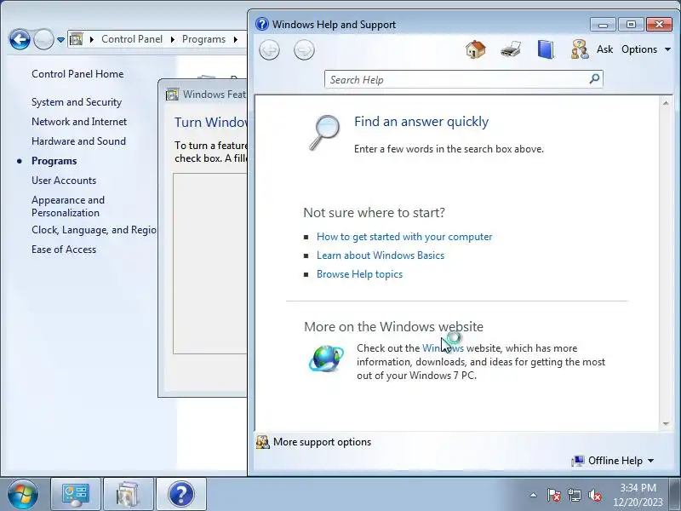Open Browse Help book icon
Viewport: 681px width, 511px height.
point(546,49)
